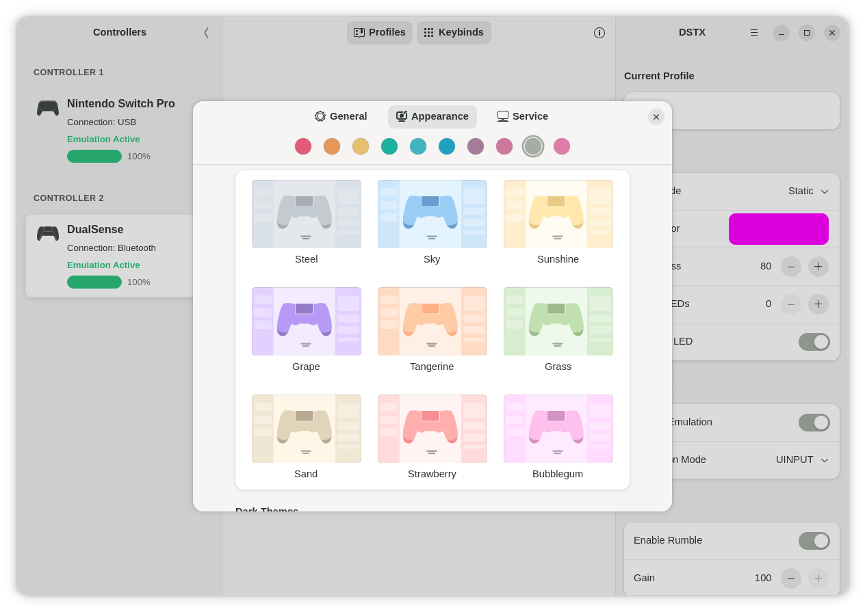Toggle the Emulation switch
The height and width of the screenshot is (612, 865).
(x=814, y=423)
